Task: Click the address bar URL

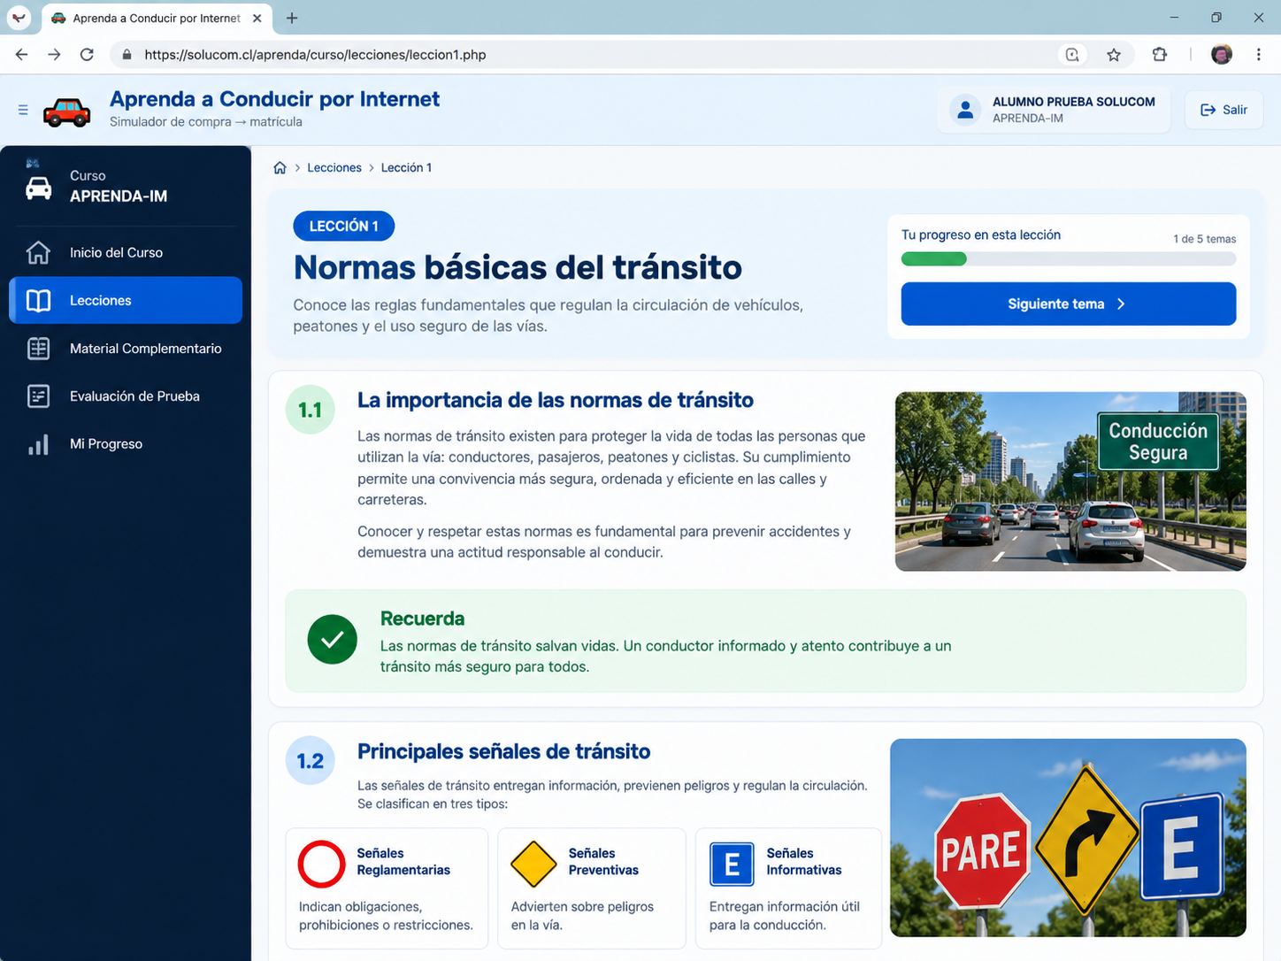Action: 315,55
